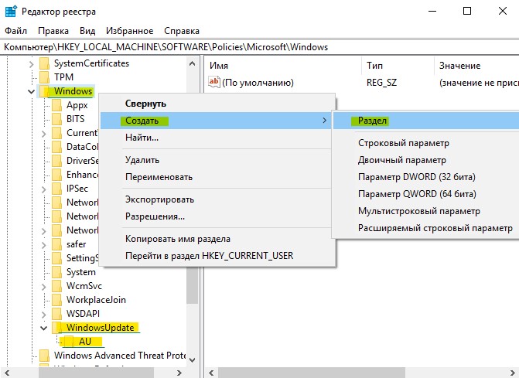This screenshot has height=378, width=519.
Task: Select Параметр QWORD (64 бита)
Action: 426,194
